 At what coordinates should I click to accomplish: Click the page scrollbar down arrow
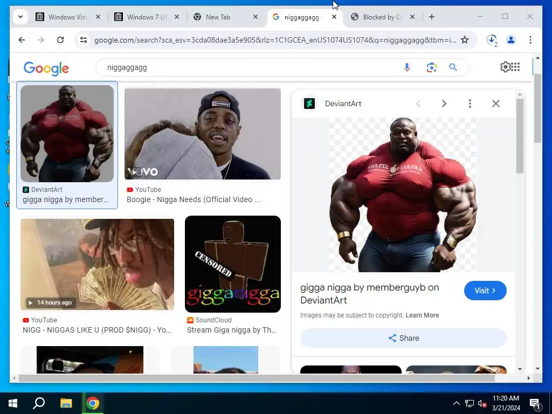coord(537,369)
